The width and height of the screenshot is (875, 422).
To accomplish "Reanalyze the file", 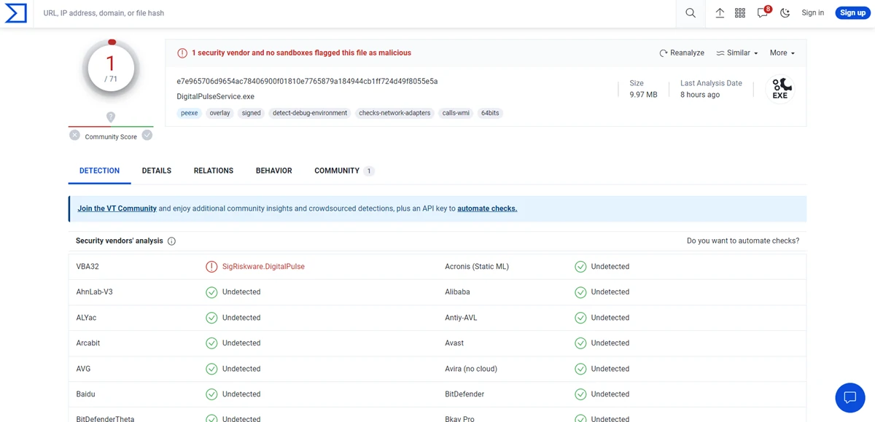I will pos(682,52).
